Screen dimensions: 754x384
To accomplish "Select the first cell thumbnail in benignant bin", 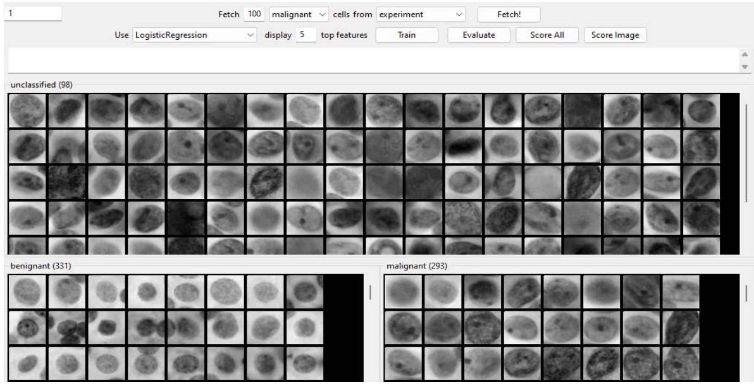I will 27,291.
